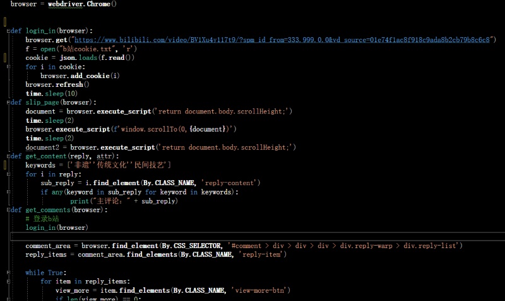Click the '# 登录b站' comment
Image resolution: width=505 pixels, height=301 pixels.
[x=42, y=219]
